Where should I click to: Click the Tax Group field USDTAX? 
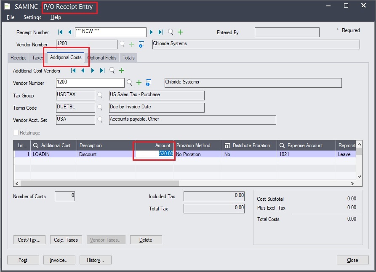(75, 95)
